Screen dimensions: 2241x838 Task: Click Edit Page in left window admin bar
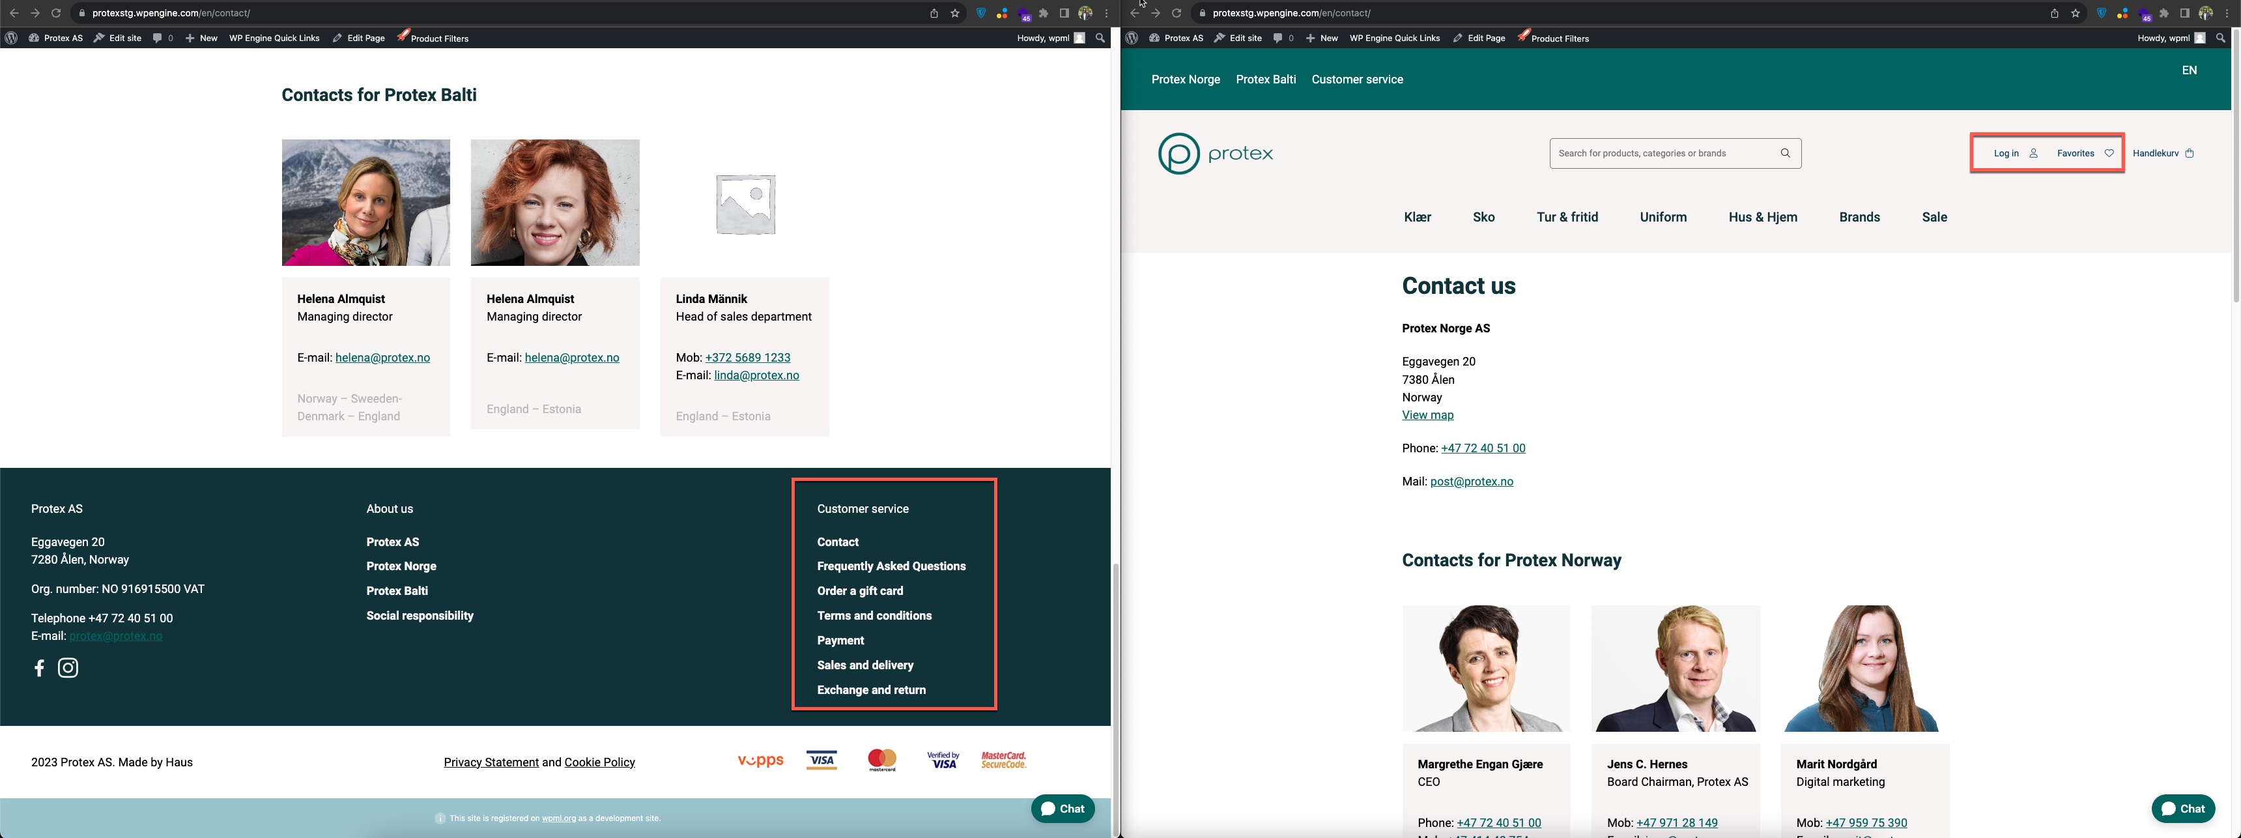[358, 38]
